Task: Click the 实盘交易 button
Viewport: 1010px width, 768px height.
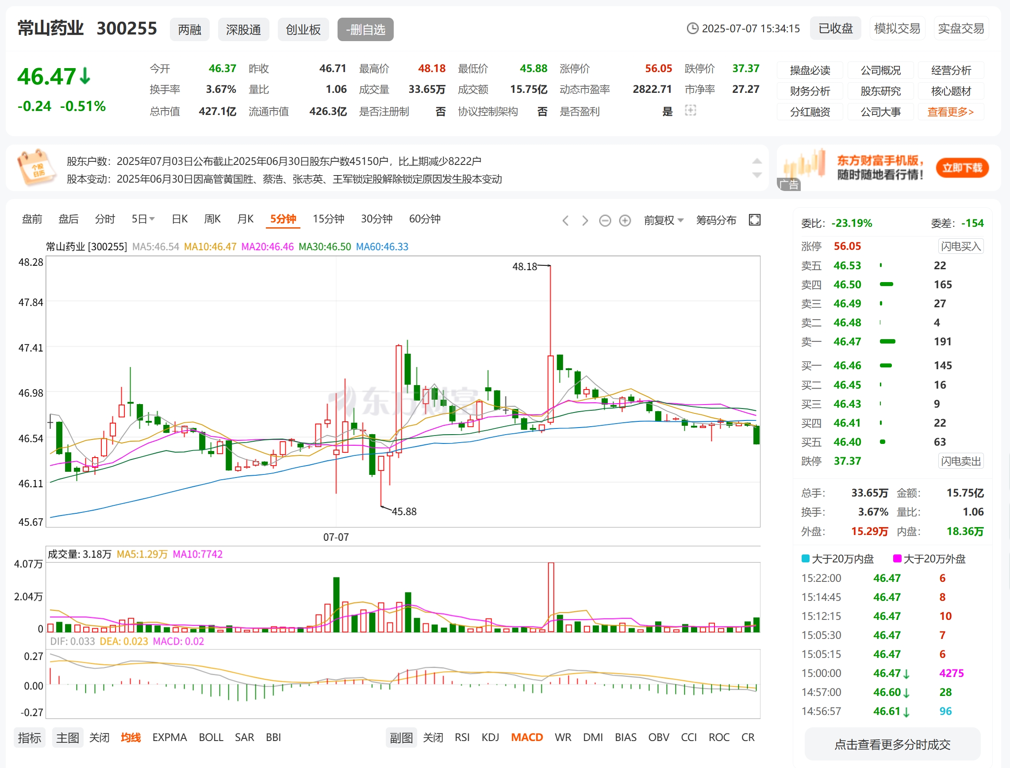Action: (961, 28)
